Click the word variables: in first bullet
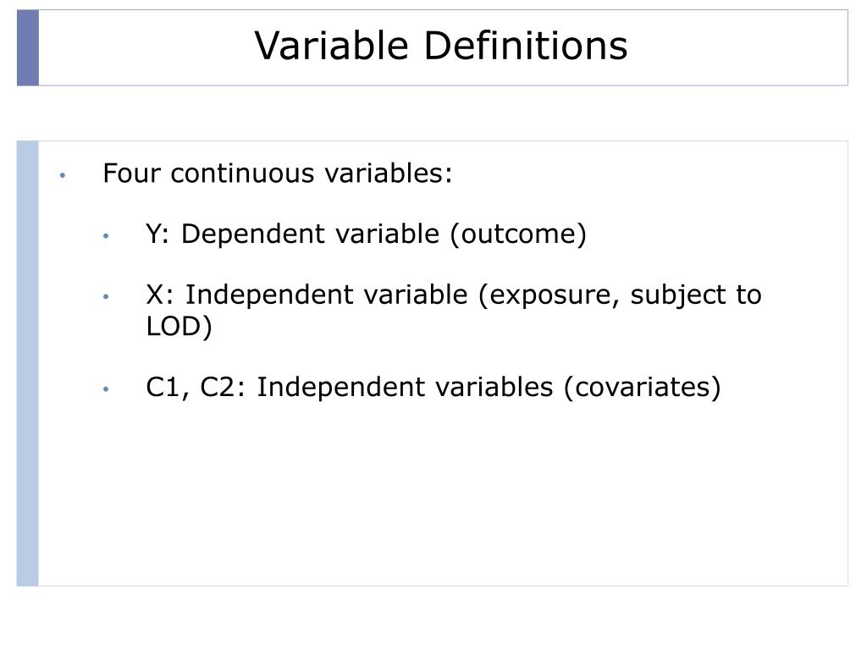Screen dimensions: 867x650 point(389,174)
